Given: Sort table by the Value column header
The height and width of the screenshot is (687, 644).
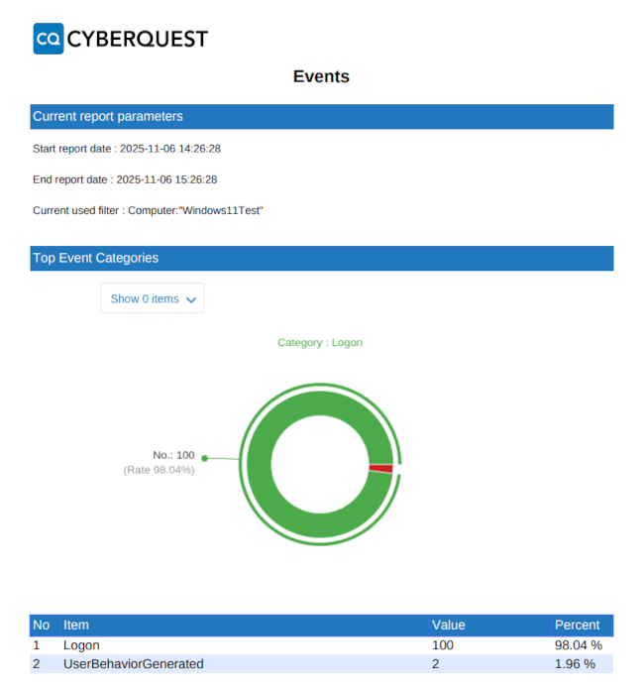Looking at the screenshot, I should [449, 626].
